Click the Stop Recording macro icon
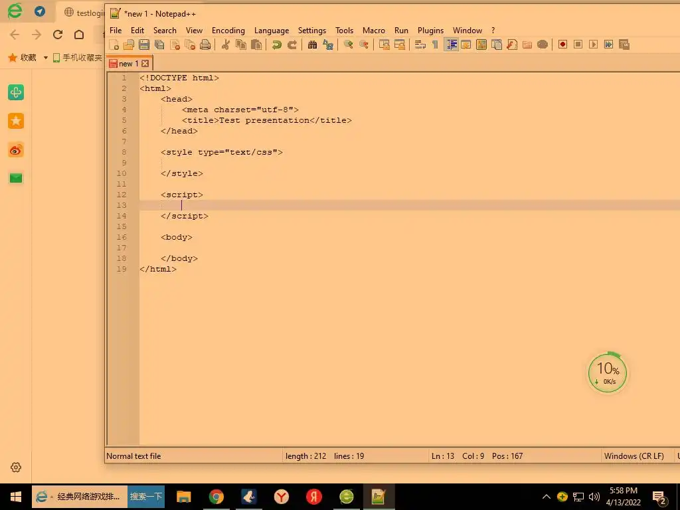The image size is (680, 510). tap(578, 44)
